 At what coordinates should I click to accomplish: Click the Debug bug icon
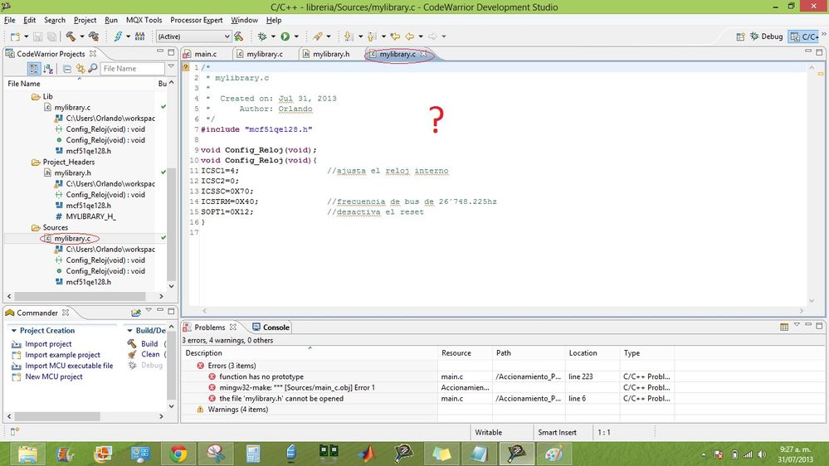[x=261, y=36]
